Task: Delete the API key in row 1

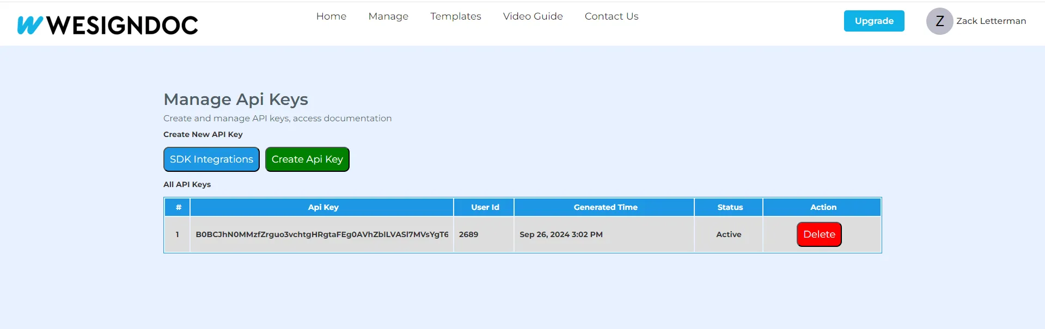Action: coord(819,234)
